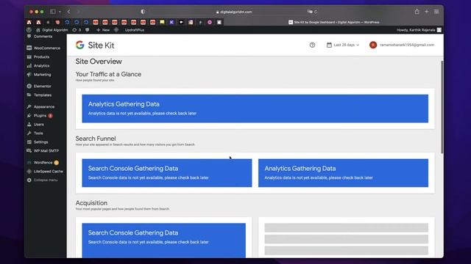The width and height of the screenshot is (471, 264).
Task: Click the Site Overview heading
Action: click(99, 62)
